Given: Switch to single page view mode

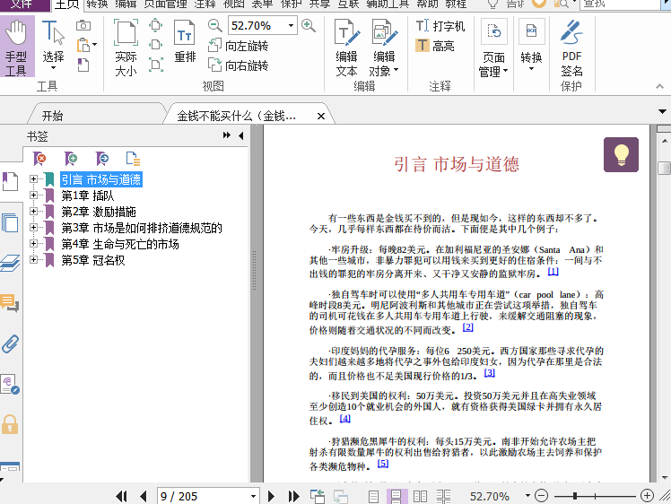Looking at the screenshot, I should click(374, 496).
